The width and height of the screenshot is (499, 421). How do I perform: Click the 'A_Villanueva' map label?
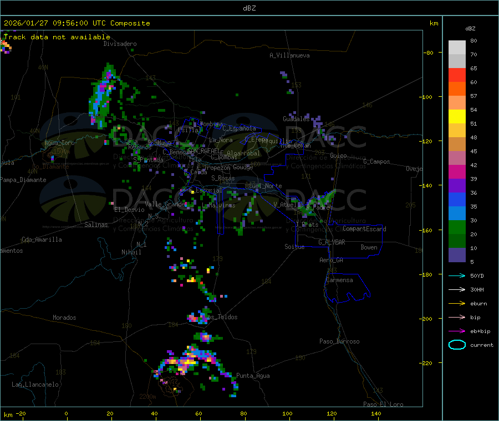(289, 55)
